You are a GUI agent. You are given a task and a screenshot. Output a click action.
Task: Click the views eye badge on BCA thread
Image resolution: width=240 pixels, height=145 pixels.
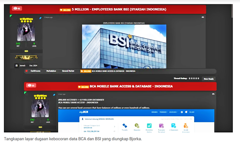pyautogui.click(x=31, y=86)
